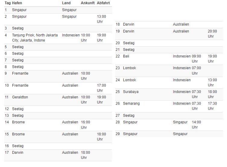Click Seetag in the day 27 row
Screen dimensions: 227x167
(x=129, y=116)
